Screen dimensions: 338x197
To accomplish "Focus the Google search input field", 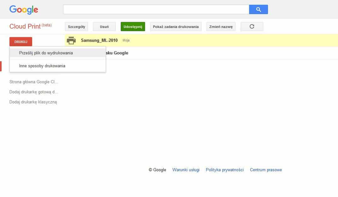I will (x=156, y=9).
